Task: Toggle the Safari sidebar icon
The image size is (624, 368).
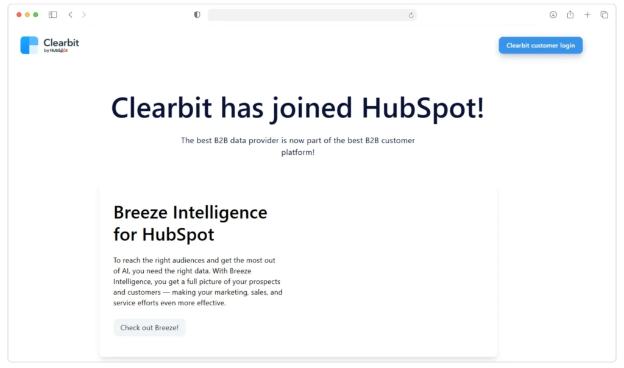Action: [53, 15]
